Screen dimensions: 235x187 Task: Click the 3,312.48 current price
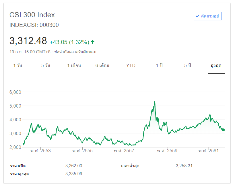(28, 41)
